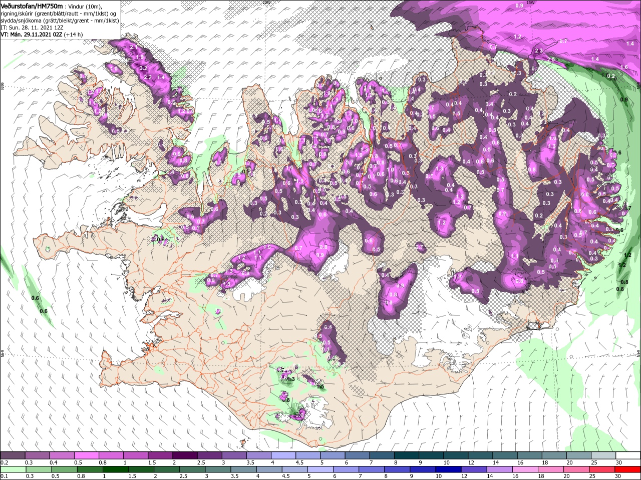641x480 pixels.
Task: Pick the palest green 0.1 swatch in lower rain legend
Action: pos(13,469)
